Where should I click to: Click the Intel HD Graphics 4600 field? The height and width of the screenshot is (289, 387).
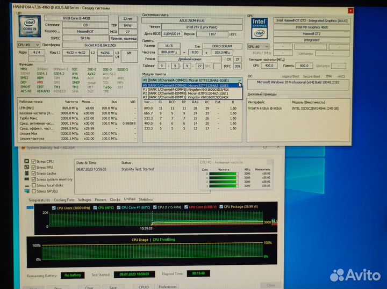[x=312, y=27]
